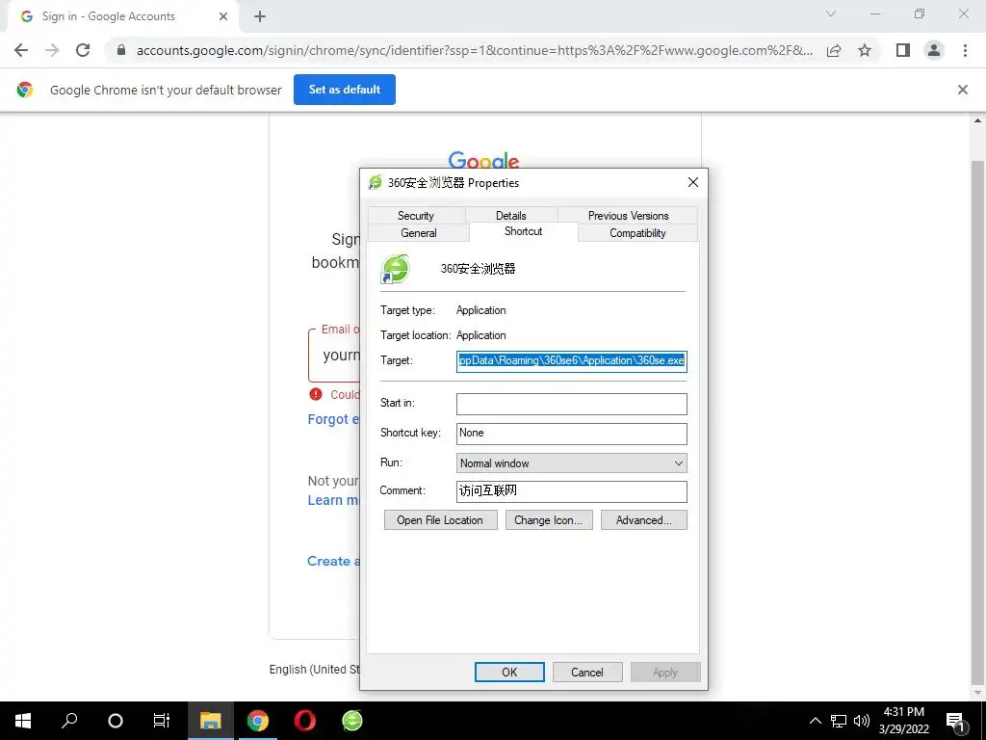Confirm properties dialog with OK
986x740 pixels.
(x=509, y=672)
